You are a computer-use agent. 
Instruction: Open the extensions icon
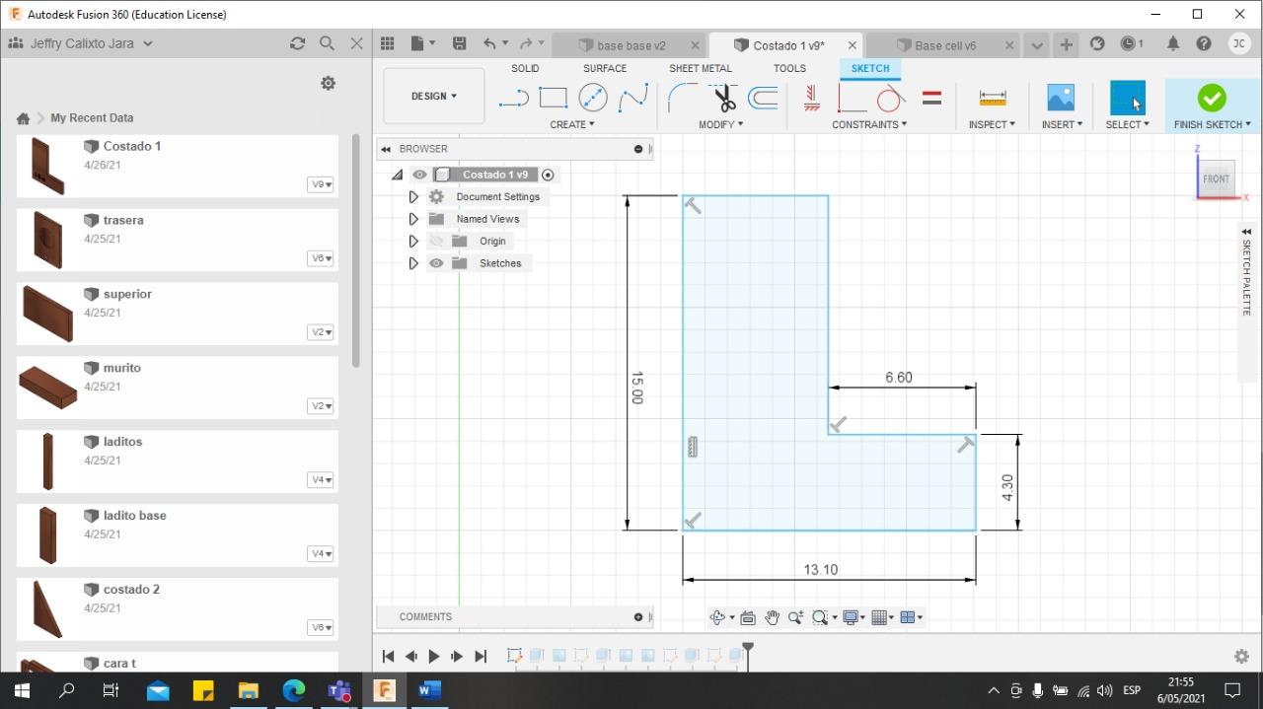tap(1097, 43)
